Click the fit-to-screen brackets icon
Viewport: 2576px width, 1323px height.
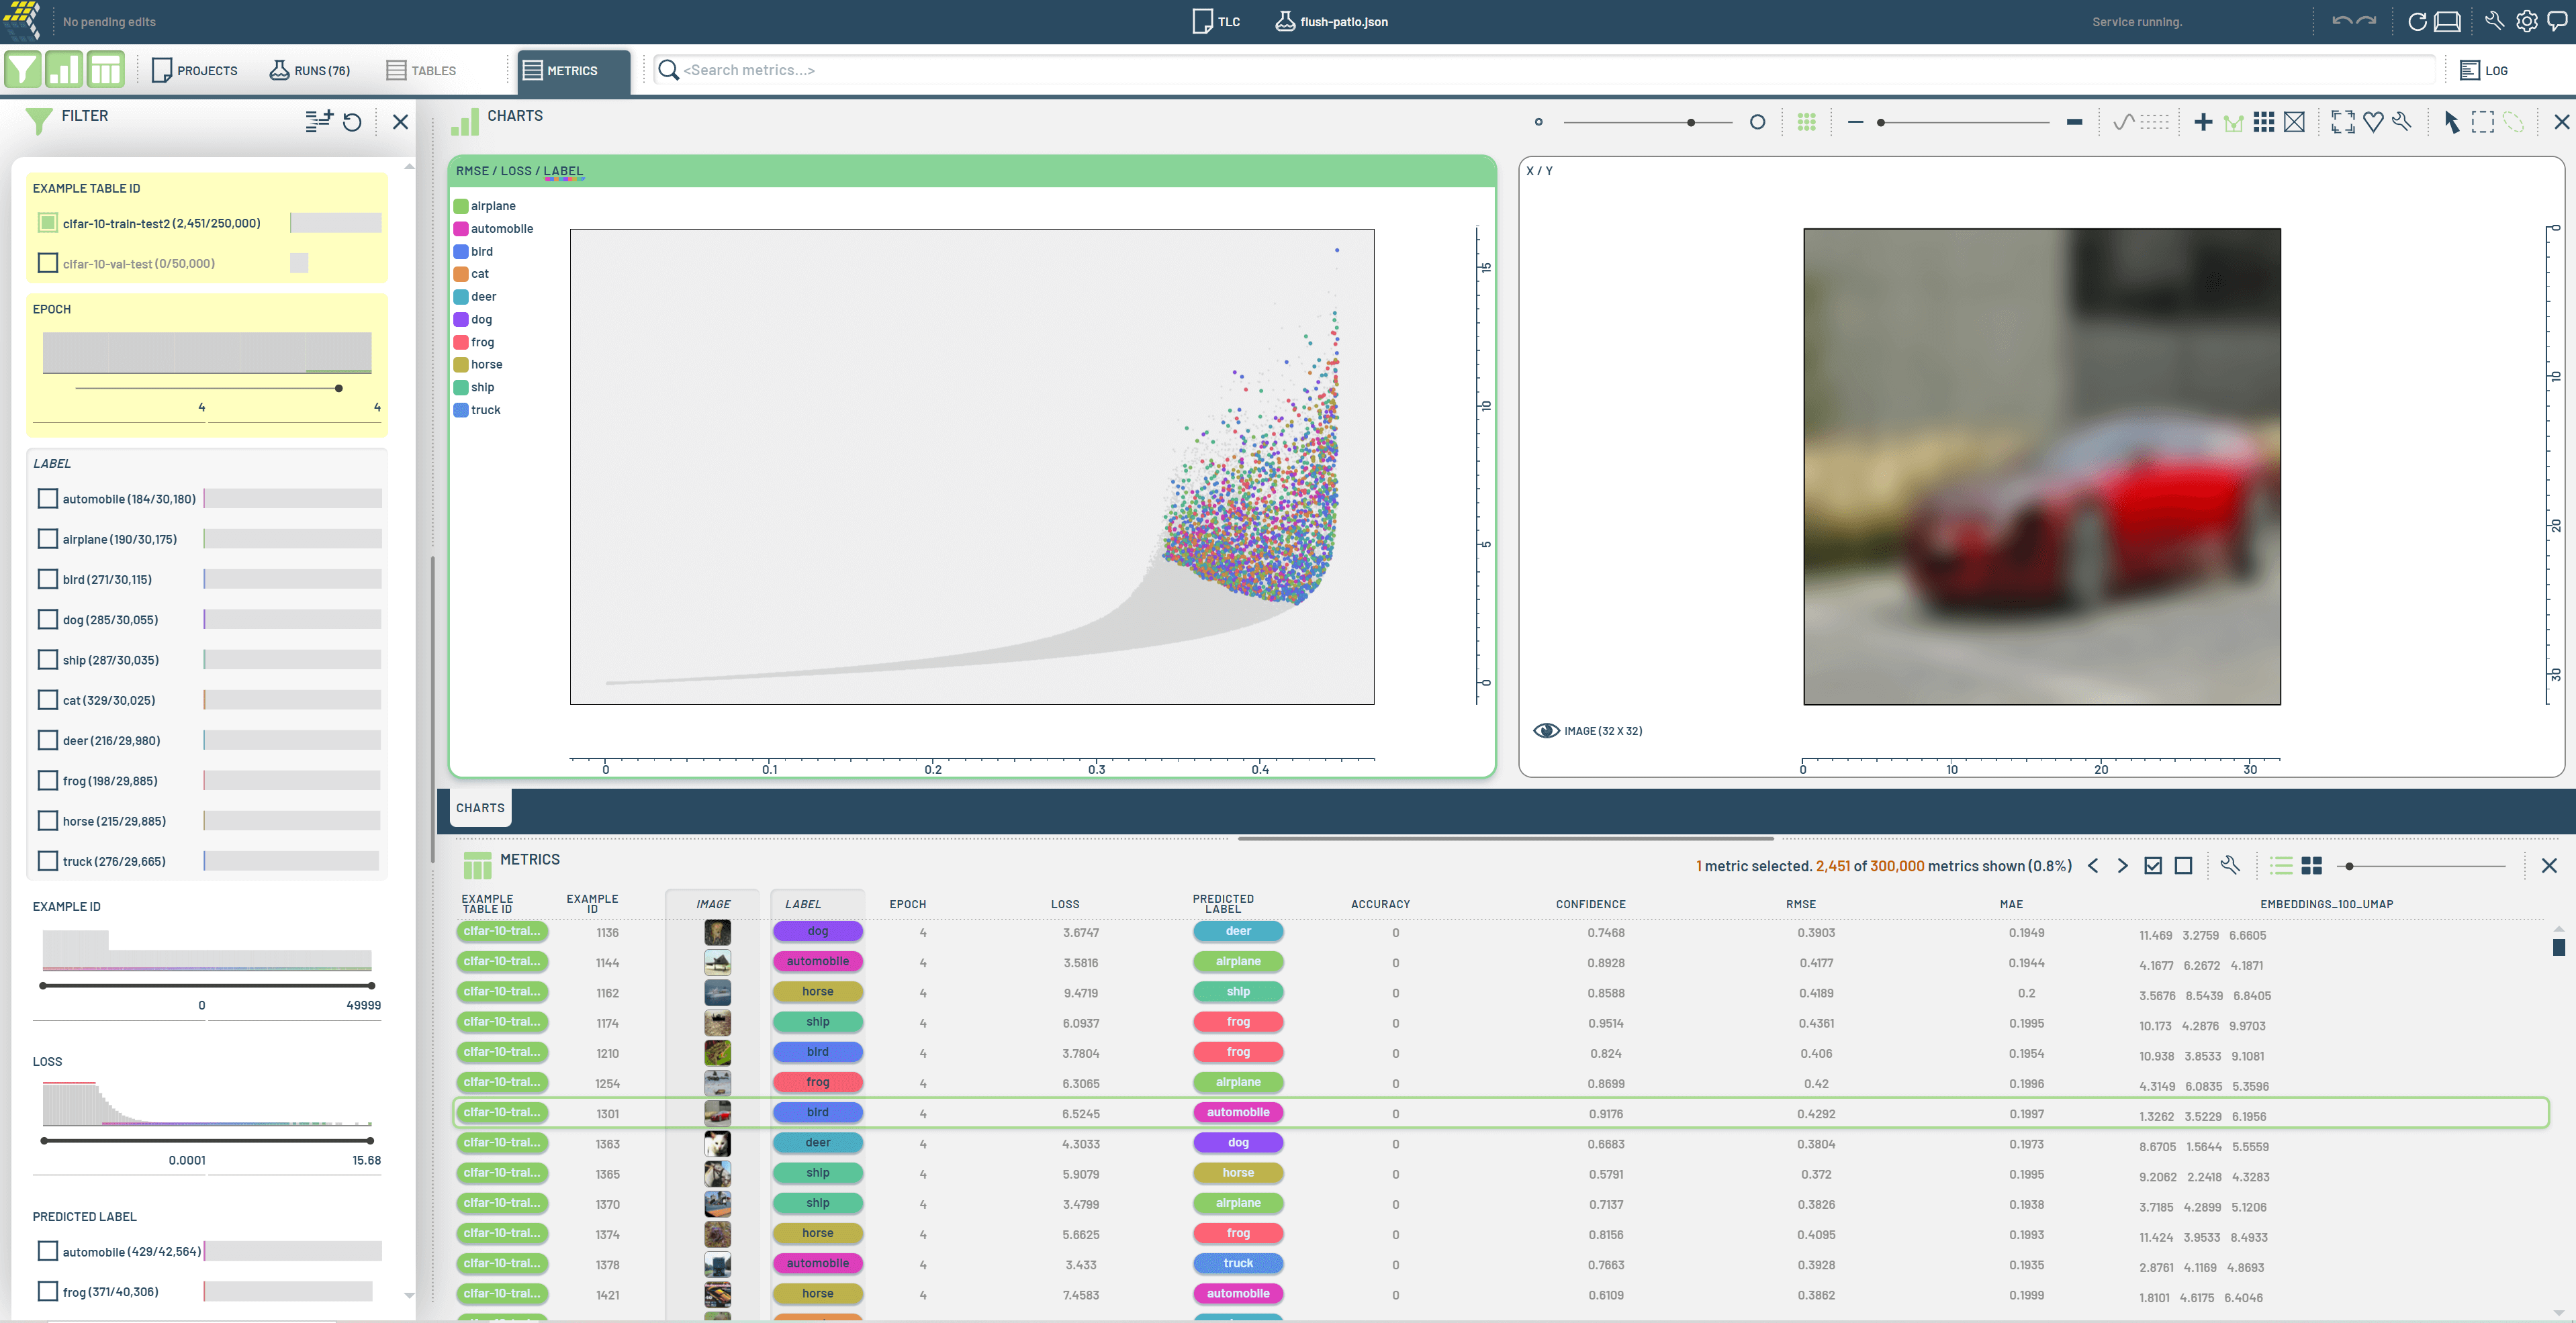point(2343,122)
